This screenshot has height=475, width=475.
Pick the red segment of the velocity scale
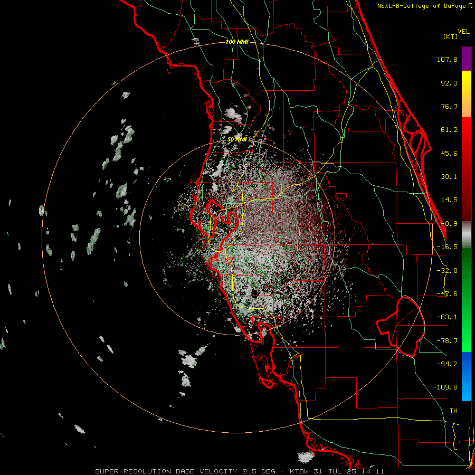[466, 169]
